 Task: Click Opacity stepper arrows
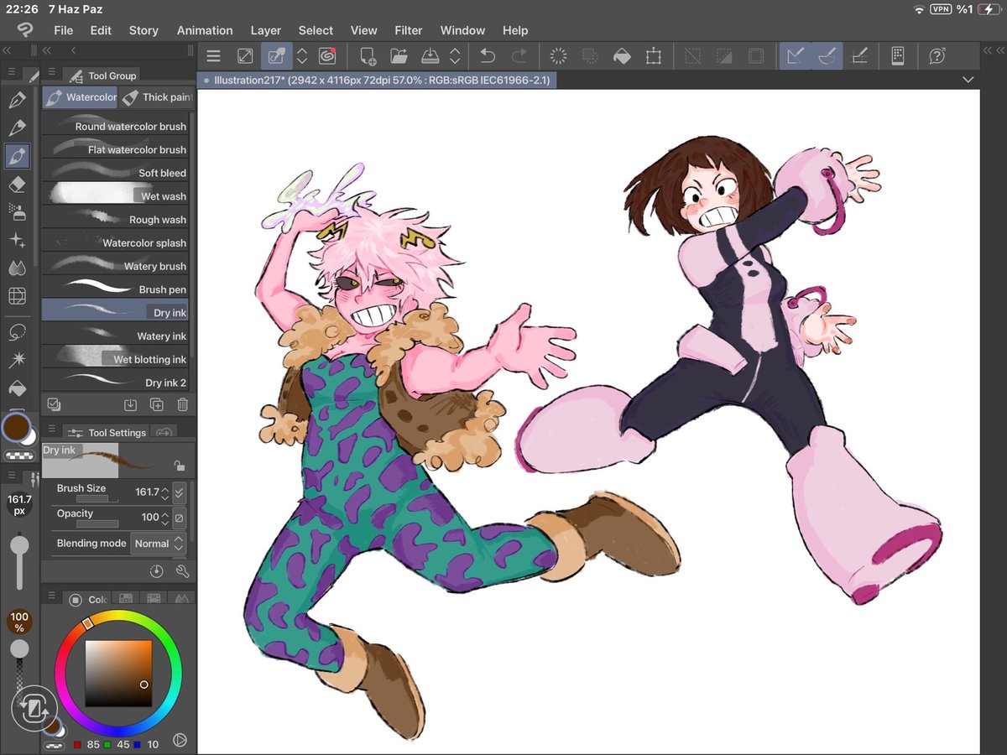tap(165, 518)
